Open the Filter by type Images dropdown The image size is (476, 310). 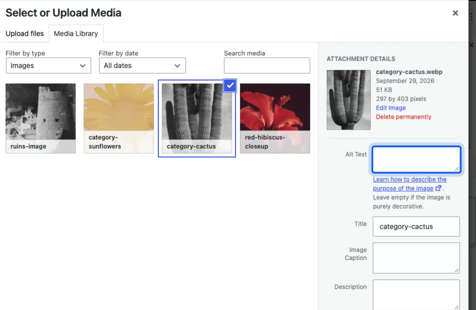point(48,65)
